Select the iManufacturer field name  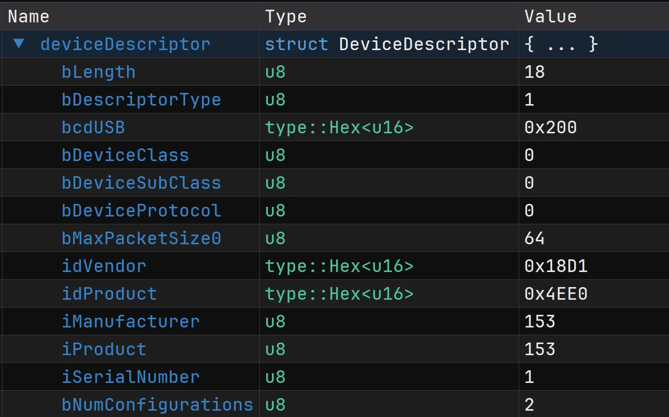click(x=130, y=322)
